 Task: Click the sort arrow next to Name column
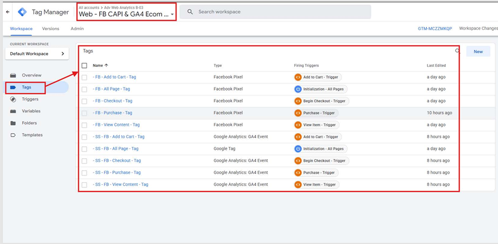pos(106,65)
